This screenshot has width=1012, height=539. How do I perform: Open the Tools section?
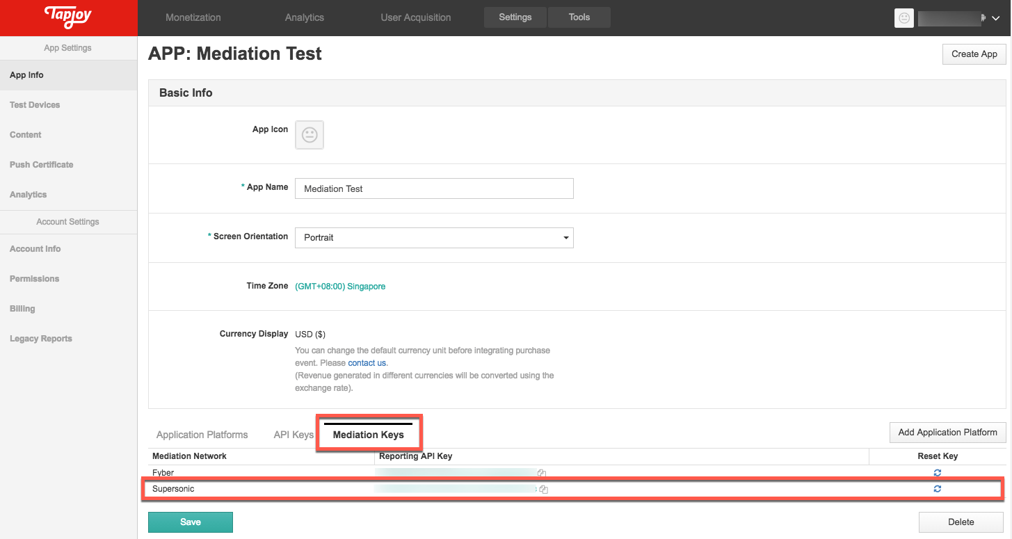point(579,17)
